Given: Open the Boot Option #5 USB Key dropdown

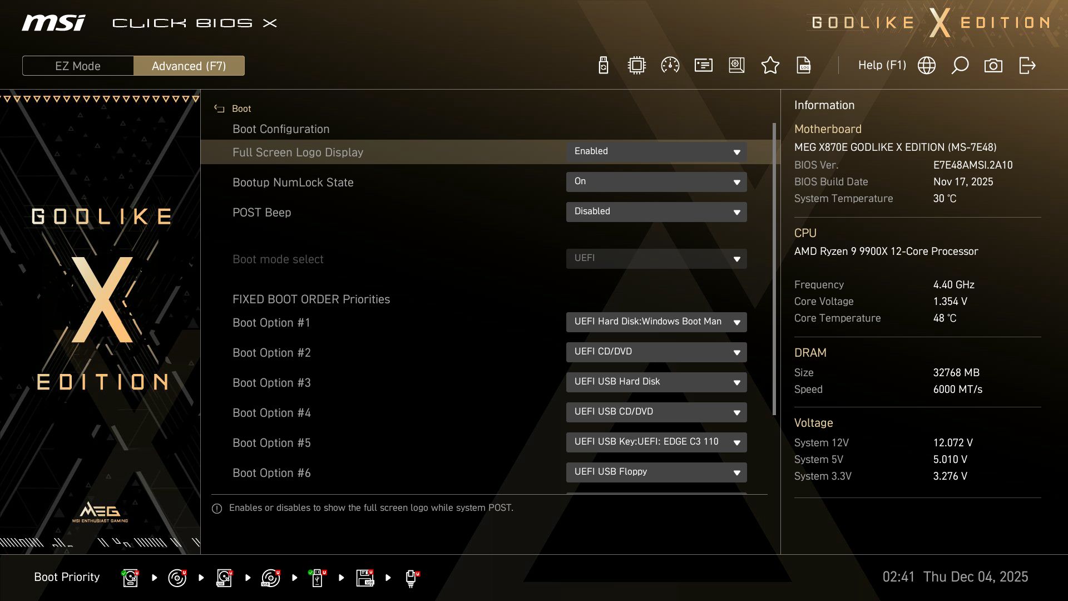Looking at the screenshot, I should [656, 442].
